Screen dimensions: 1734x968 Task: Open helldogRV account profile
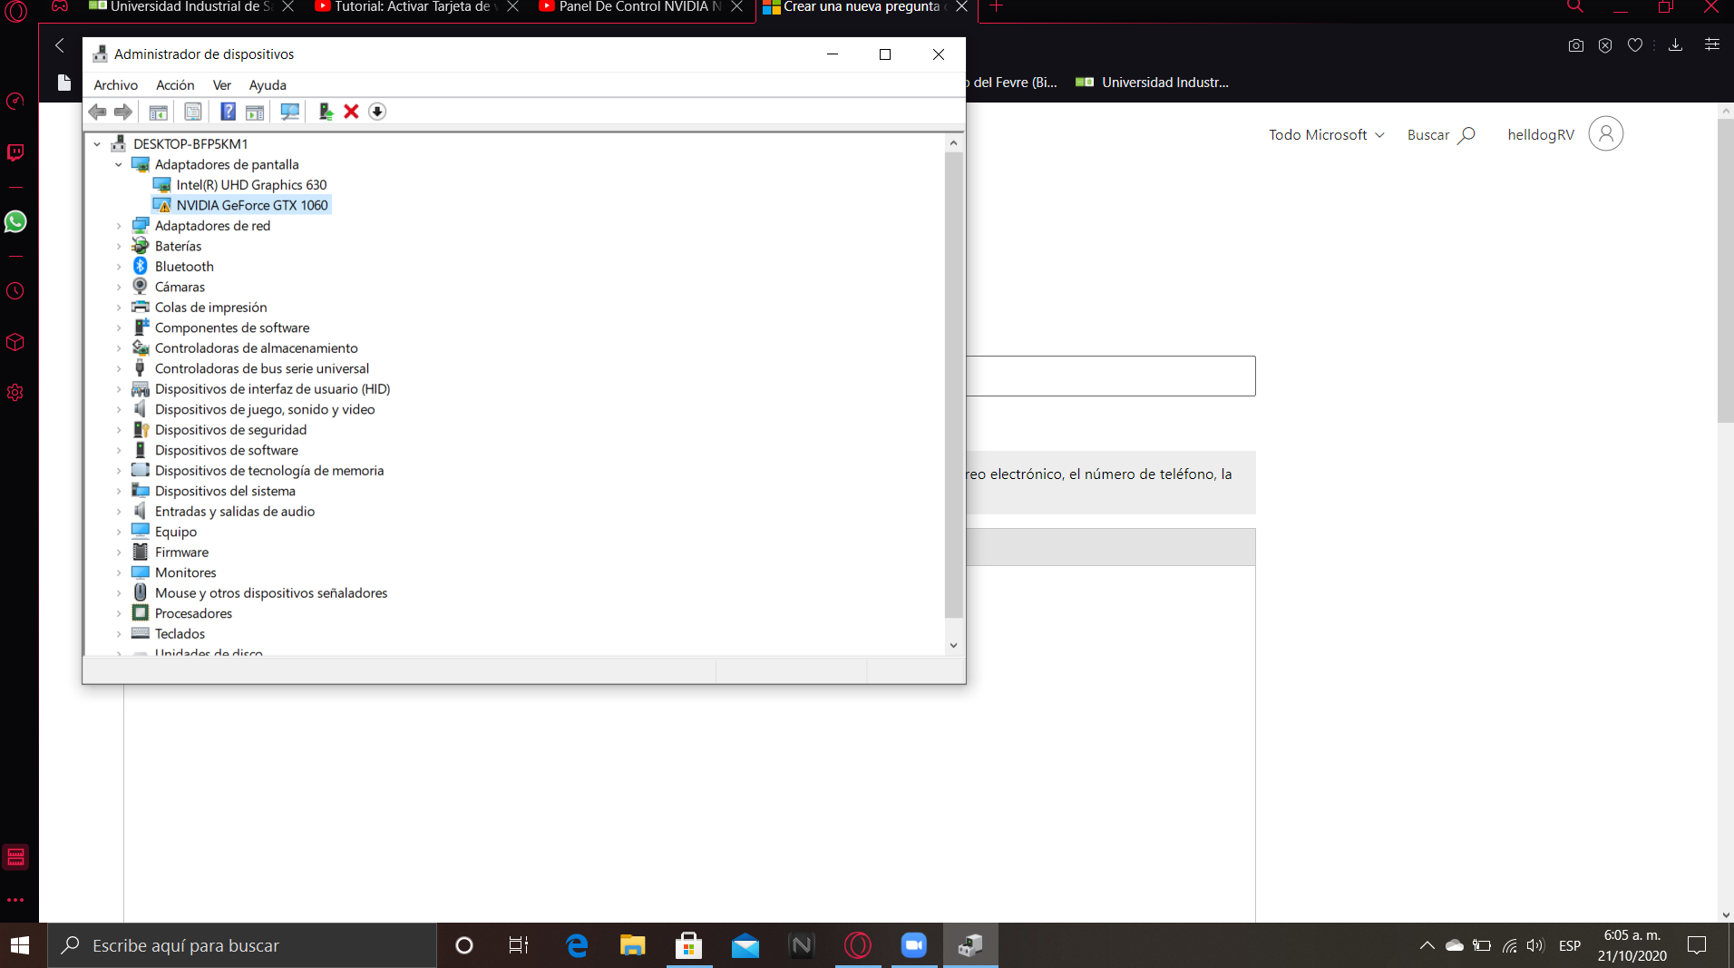click(x=1564, y=134)
